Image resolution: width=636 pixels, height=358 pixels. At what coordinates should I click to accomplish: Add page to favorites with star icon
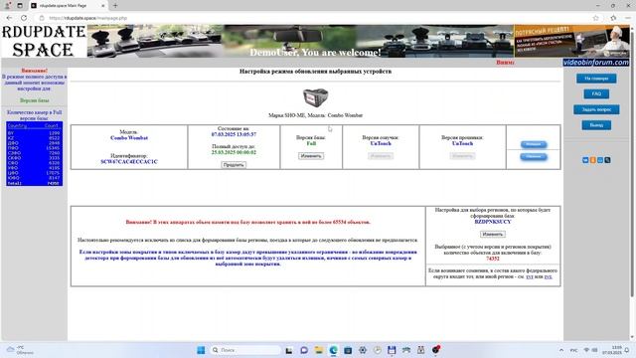[596, 18]
